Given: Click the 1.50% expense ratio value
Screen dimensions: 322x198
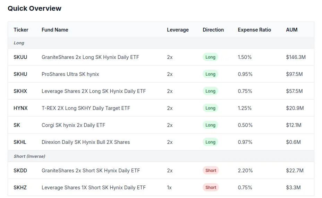Looking at the screenshot, I should [245, 57].
